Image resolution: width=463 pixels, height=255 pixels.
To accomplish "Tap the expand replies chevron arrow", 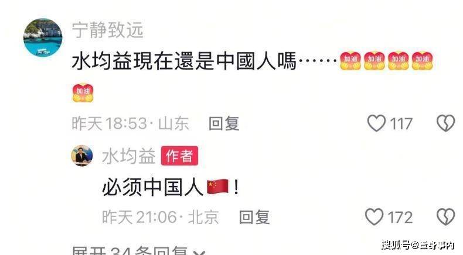I will (x=200, y=252).
